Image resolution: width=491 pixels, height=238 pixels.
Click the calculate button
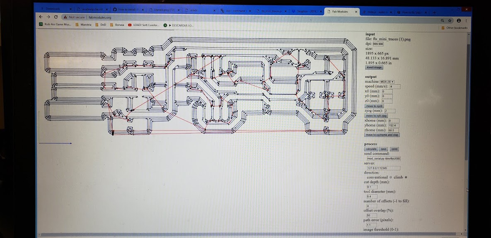coord(371,149)
